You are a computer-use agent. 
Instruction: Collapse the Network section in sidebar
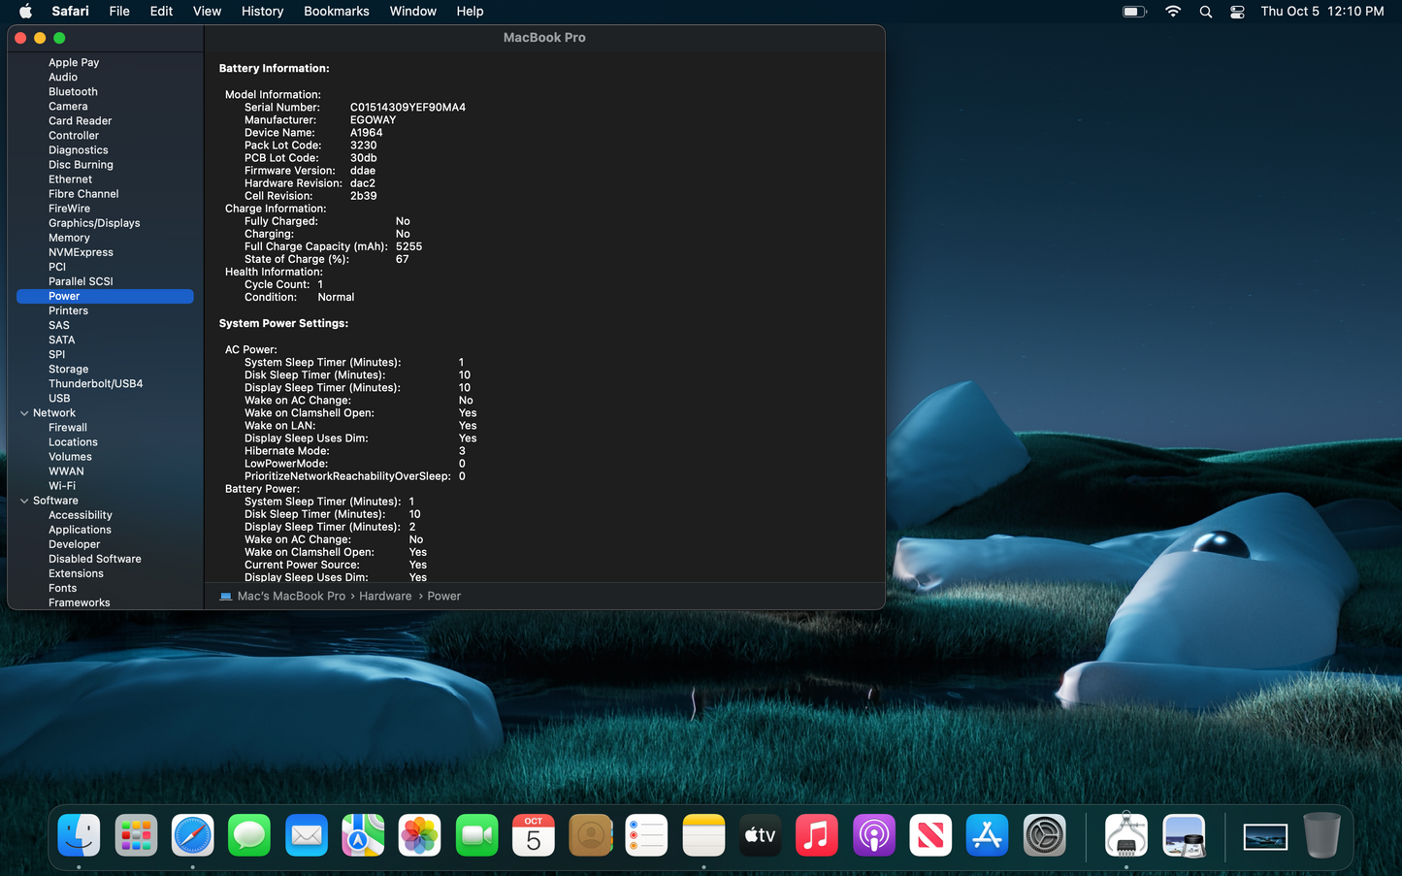click(x=24, y=413)
